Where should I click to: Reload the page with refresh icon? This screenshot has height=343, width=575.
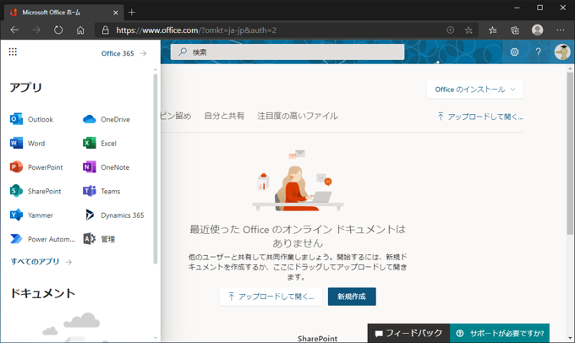coord(58,30)
